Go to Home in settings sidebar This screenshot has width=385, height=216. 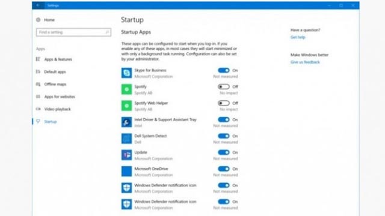point(49,20)
